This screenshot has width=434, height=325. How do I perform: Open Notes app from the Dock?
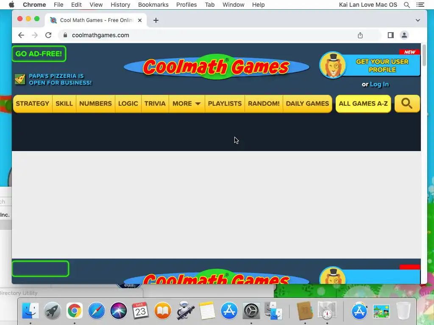(207, 311)
